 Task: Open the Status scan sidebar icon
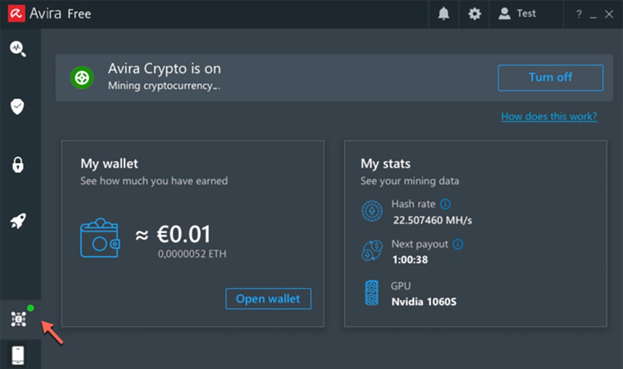pos(18,49)
